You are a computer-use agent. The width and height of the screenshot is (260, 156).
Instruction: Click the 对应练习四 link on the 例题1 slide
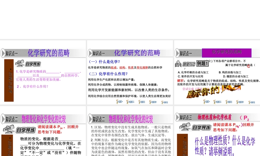[240, 102]
